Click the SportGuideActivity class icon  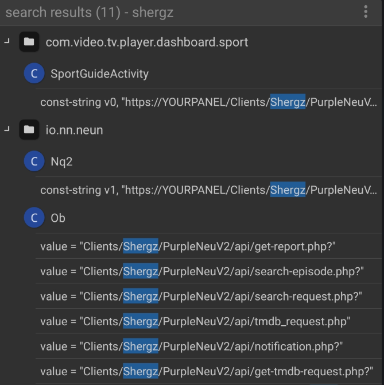pos(34,74)
